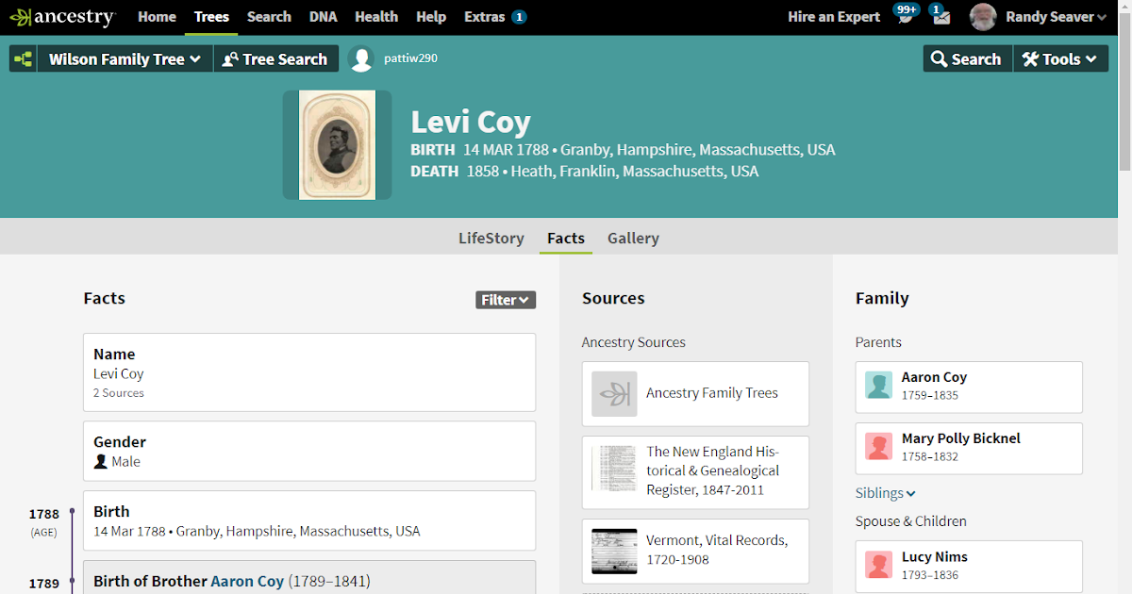Click the Ancestry Family Trees source icon
Viewport: 1132px width, 594px height.
[614, 393]
